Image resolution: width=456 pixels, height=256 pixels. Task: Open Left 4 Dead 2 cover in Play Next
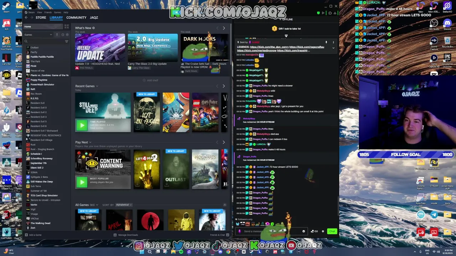tap(147, 169)
